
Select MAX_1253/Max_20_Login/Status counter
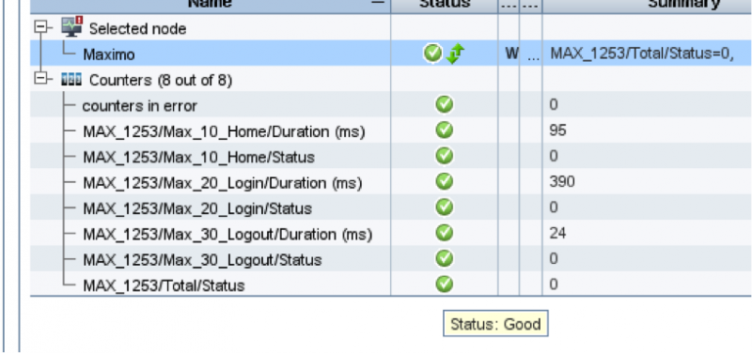click(197, 208)
